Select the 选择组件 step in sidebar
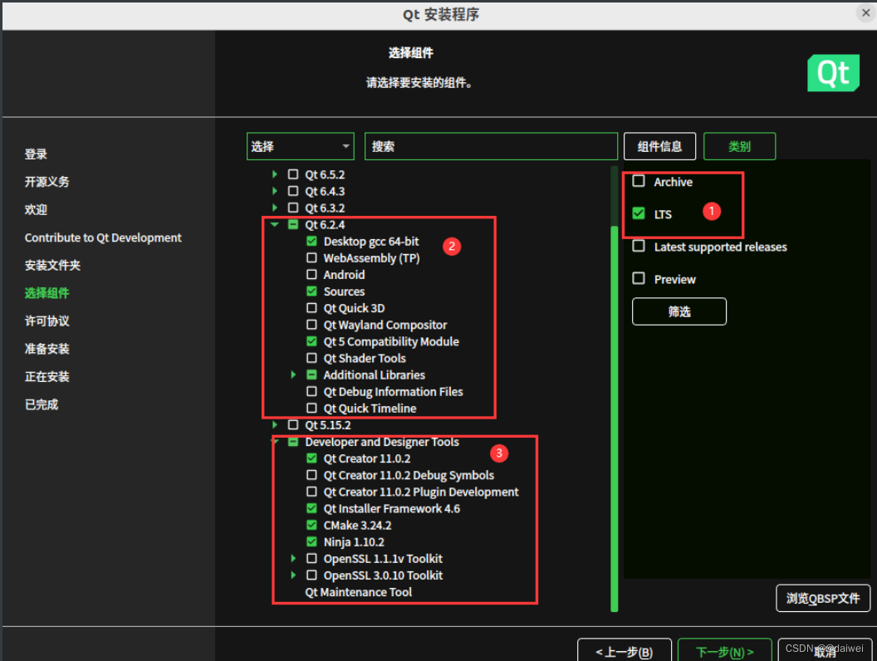 tap(47, 293)
